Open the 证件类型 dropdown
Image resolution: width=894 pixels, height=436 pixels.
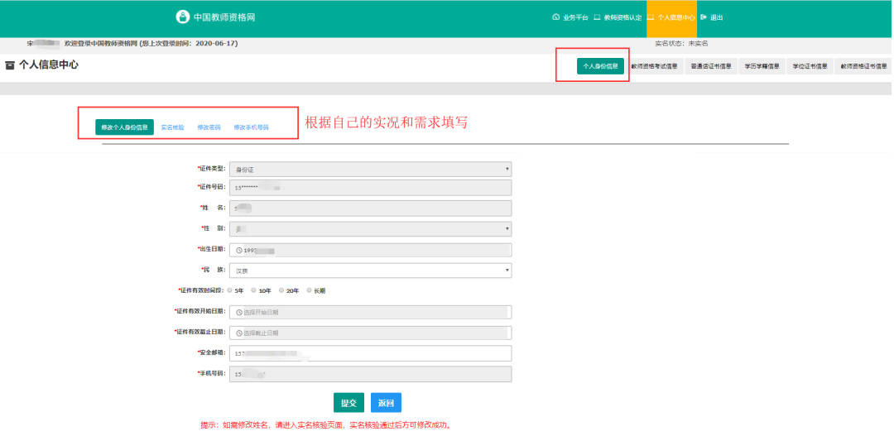(x=371, y=170)
